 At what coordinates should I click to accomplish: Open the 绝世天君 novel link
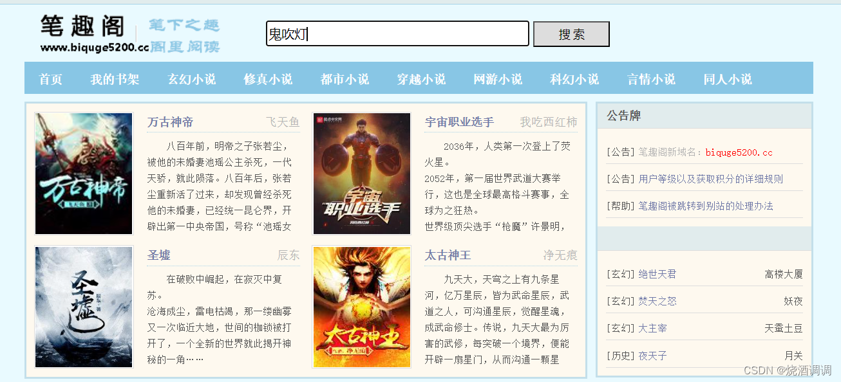click(657, 274)
